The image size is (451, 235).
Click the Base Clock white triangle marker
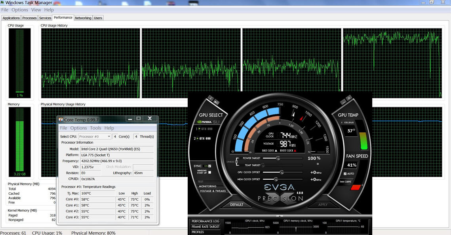tap(276, 150)
